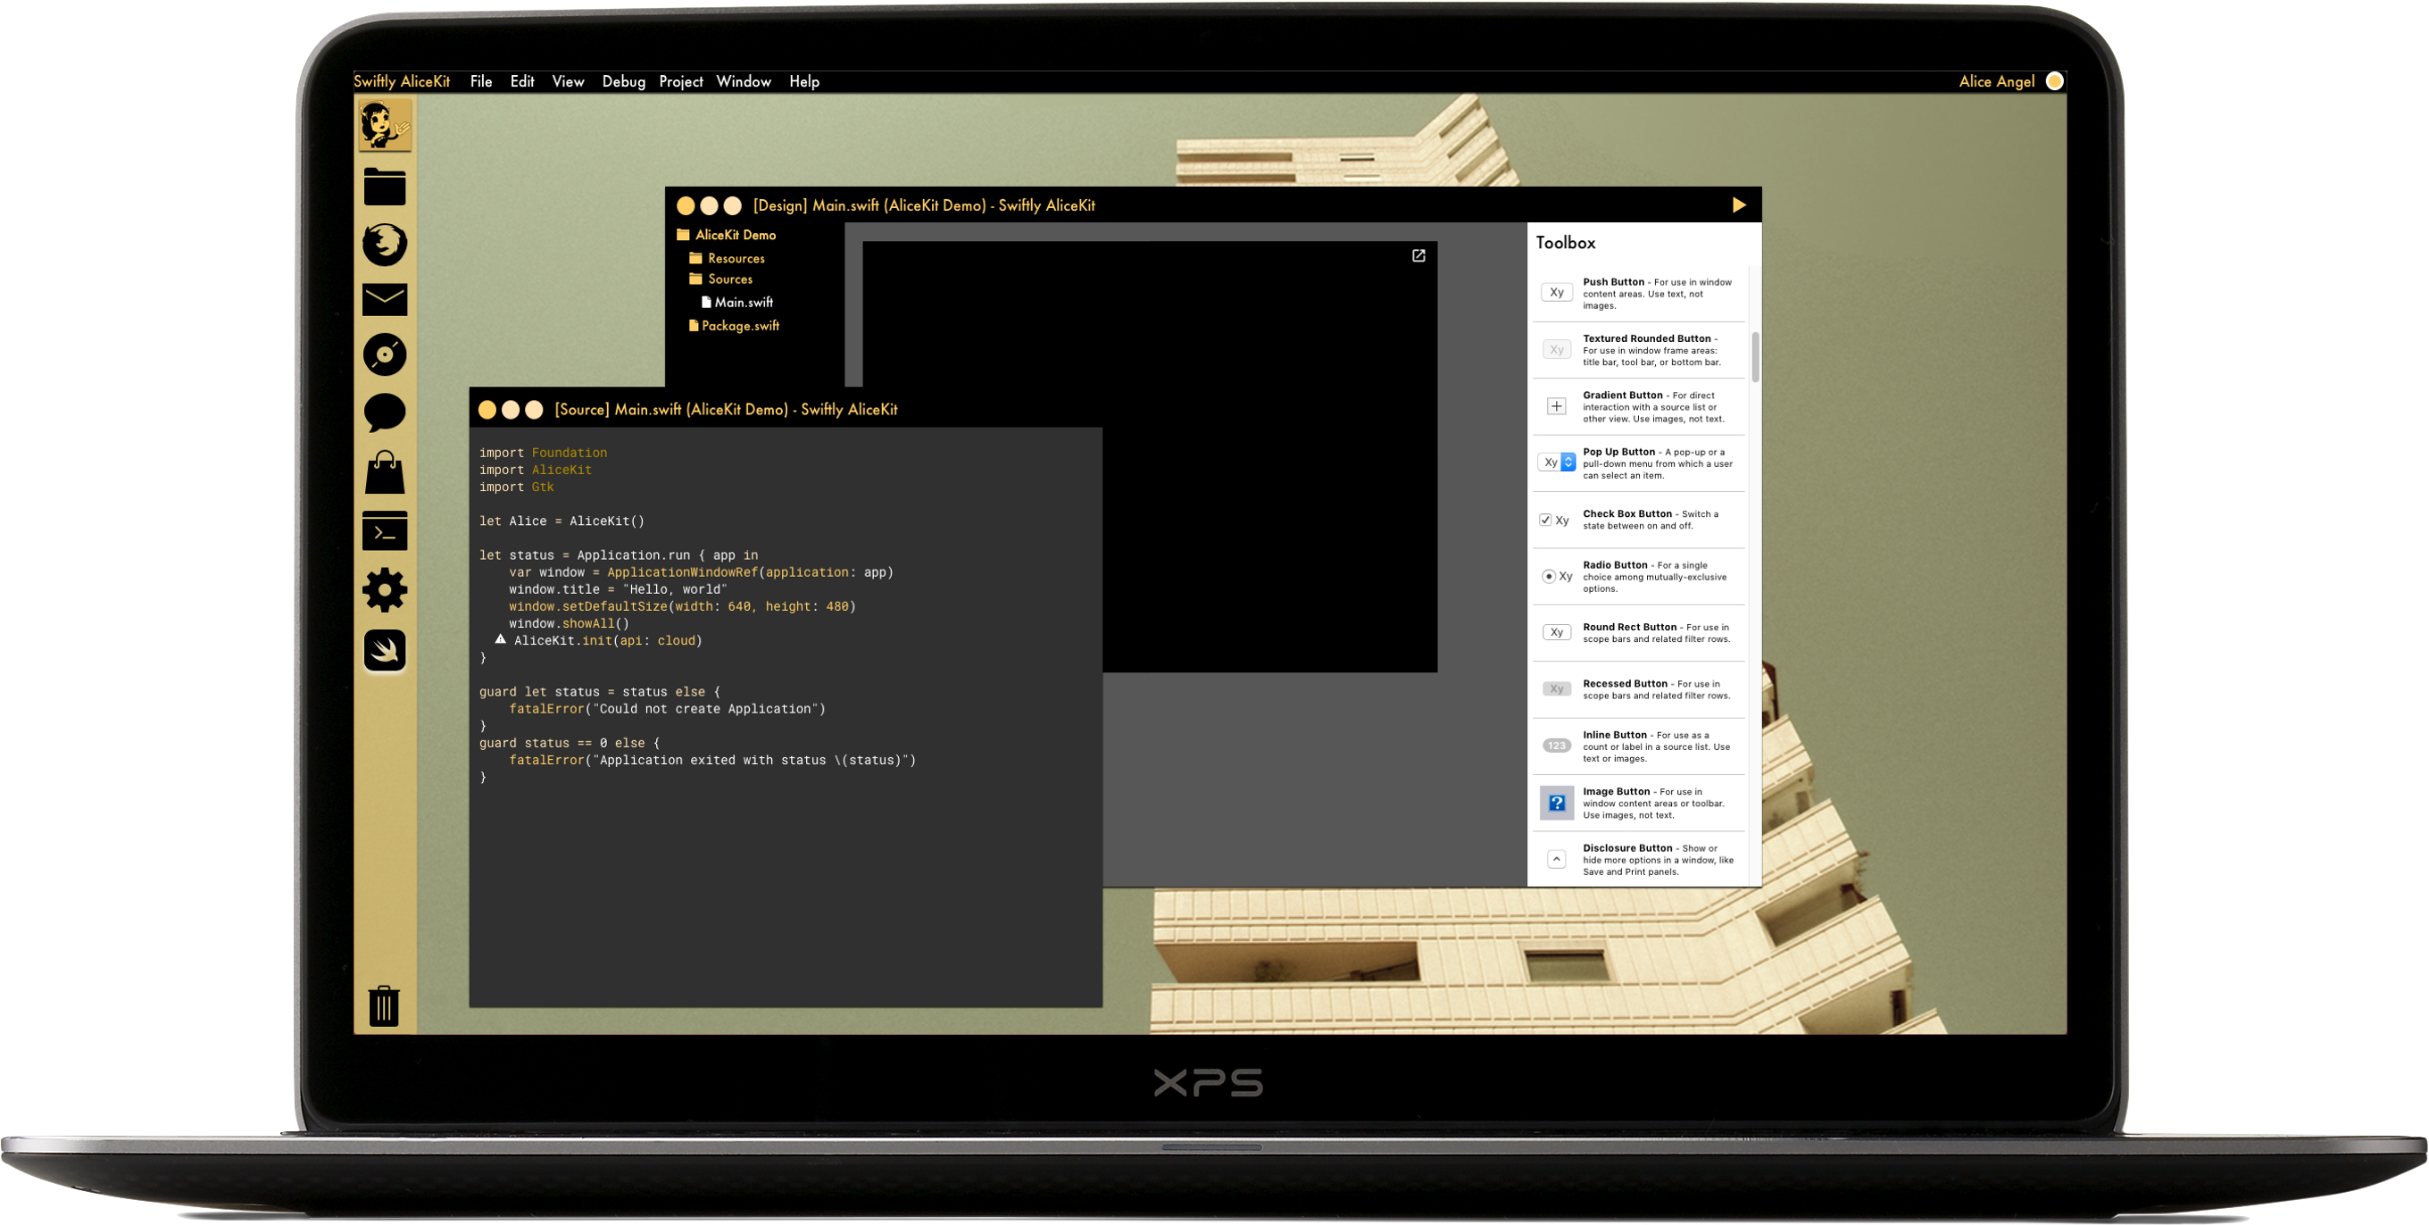The width and height of the screenshot is (2429, 1225).
Task: Click the black design canvas preview
Action: pos(1150,456)
